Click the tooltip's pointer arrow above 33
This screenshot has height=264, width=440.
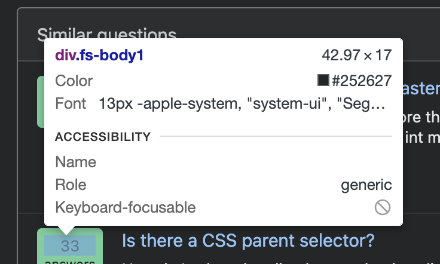66,230
